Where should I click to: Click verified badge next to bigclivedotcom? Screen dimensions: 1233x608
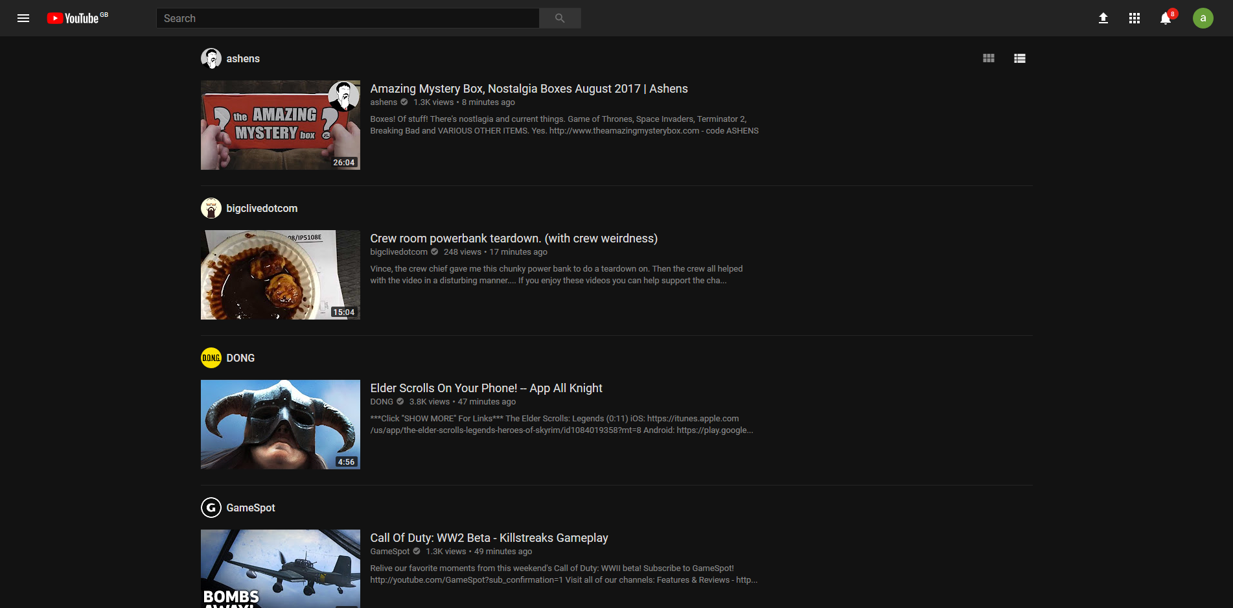435,252
